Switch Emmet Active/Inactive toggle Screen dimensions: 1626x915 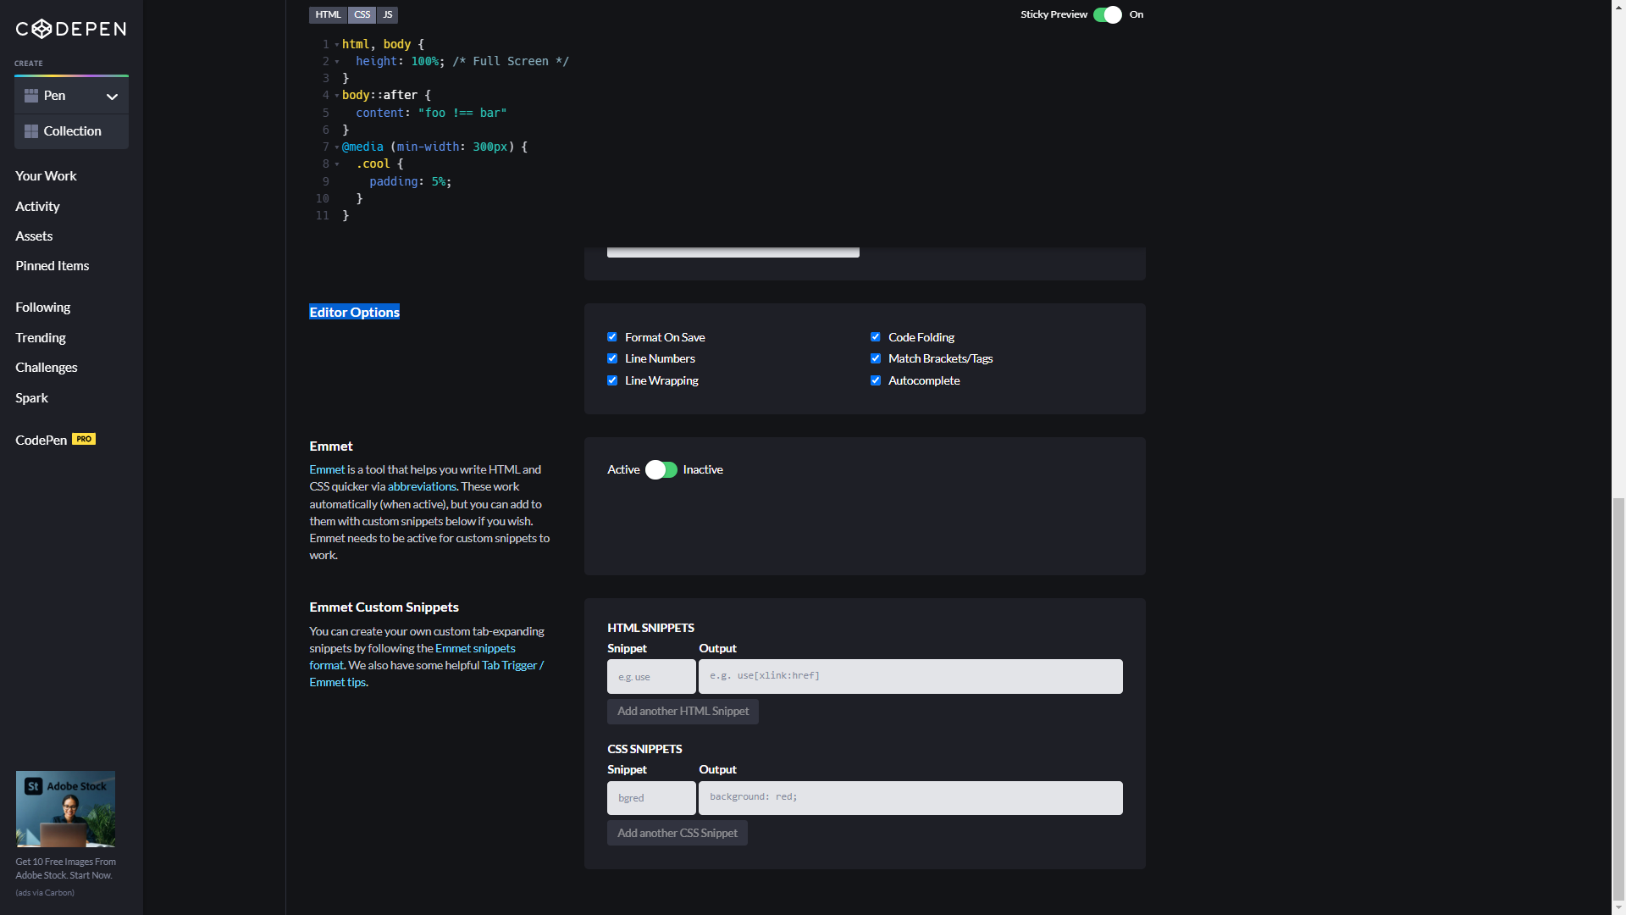(661, 469)
